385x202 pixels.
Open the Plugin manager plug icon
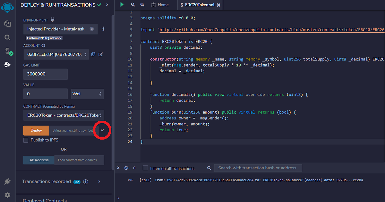7,182
